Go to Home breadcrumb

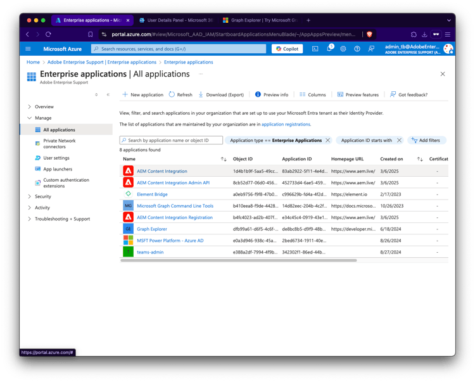(x=33, y=62)
